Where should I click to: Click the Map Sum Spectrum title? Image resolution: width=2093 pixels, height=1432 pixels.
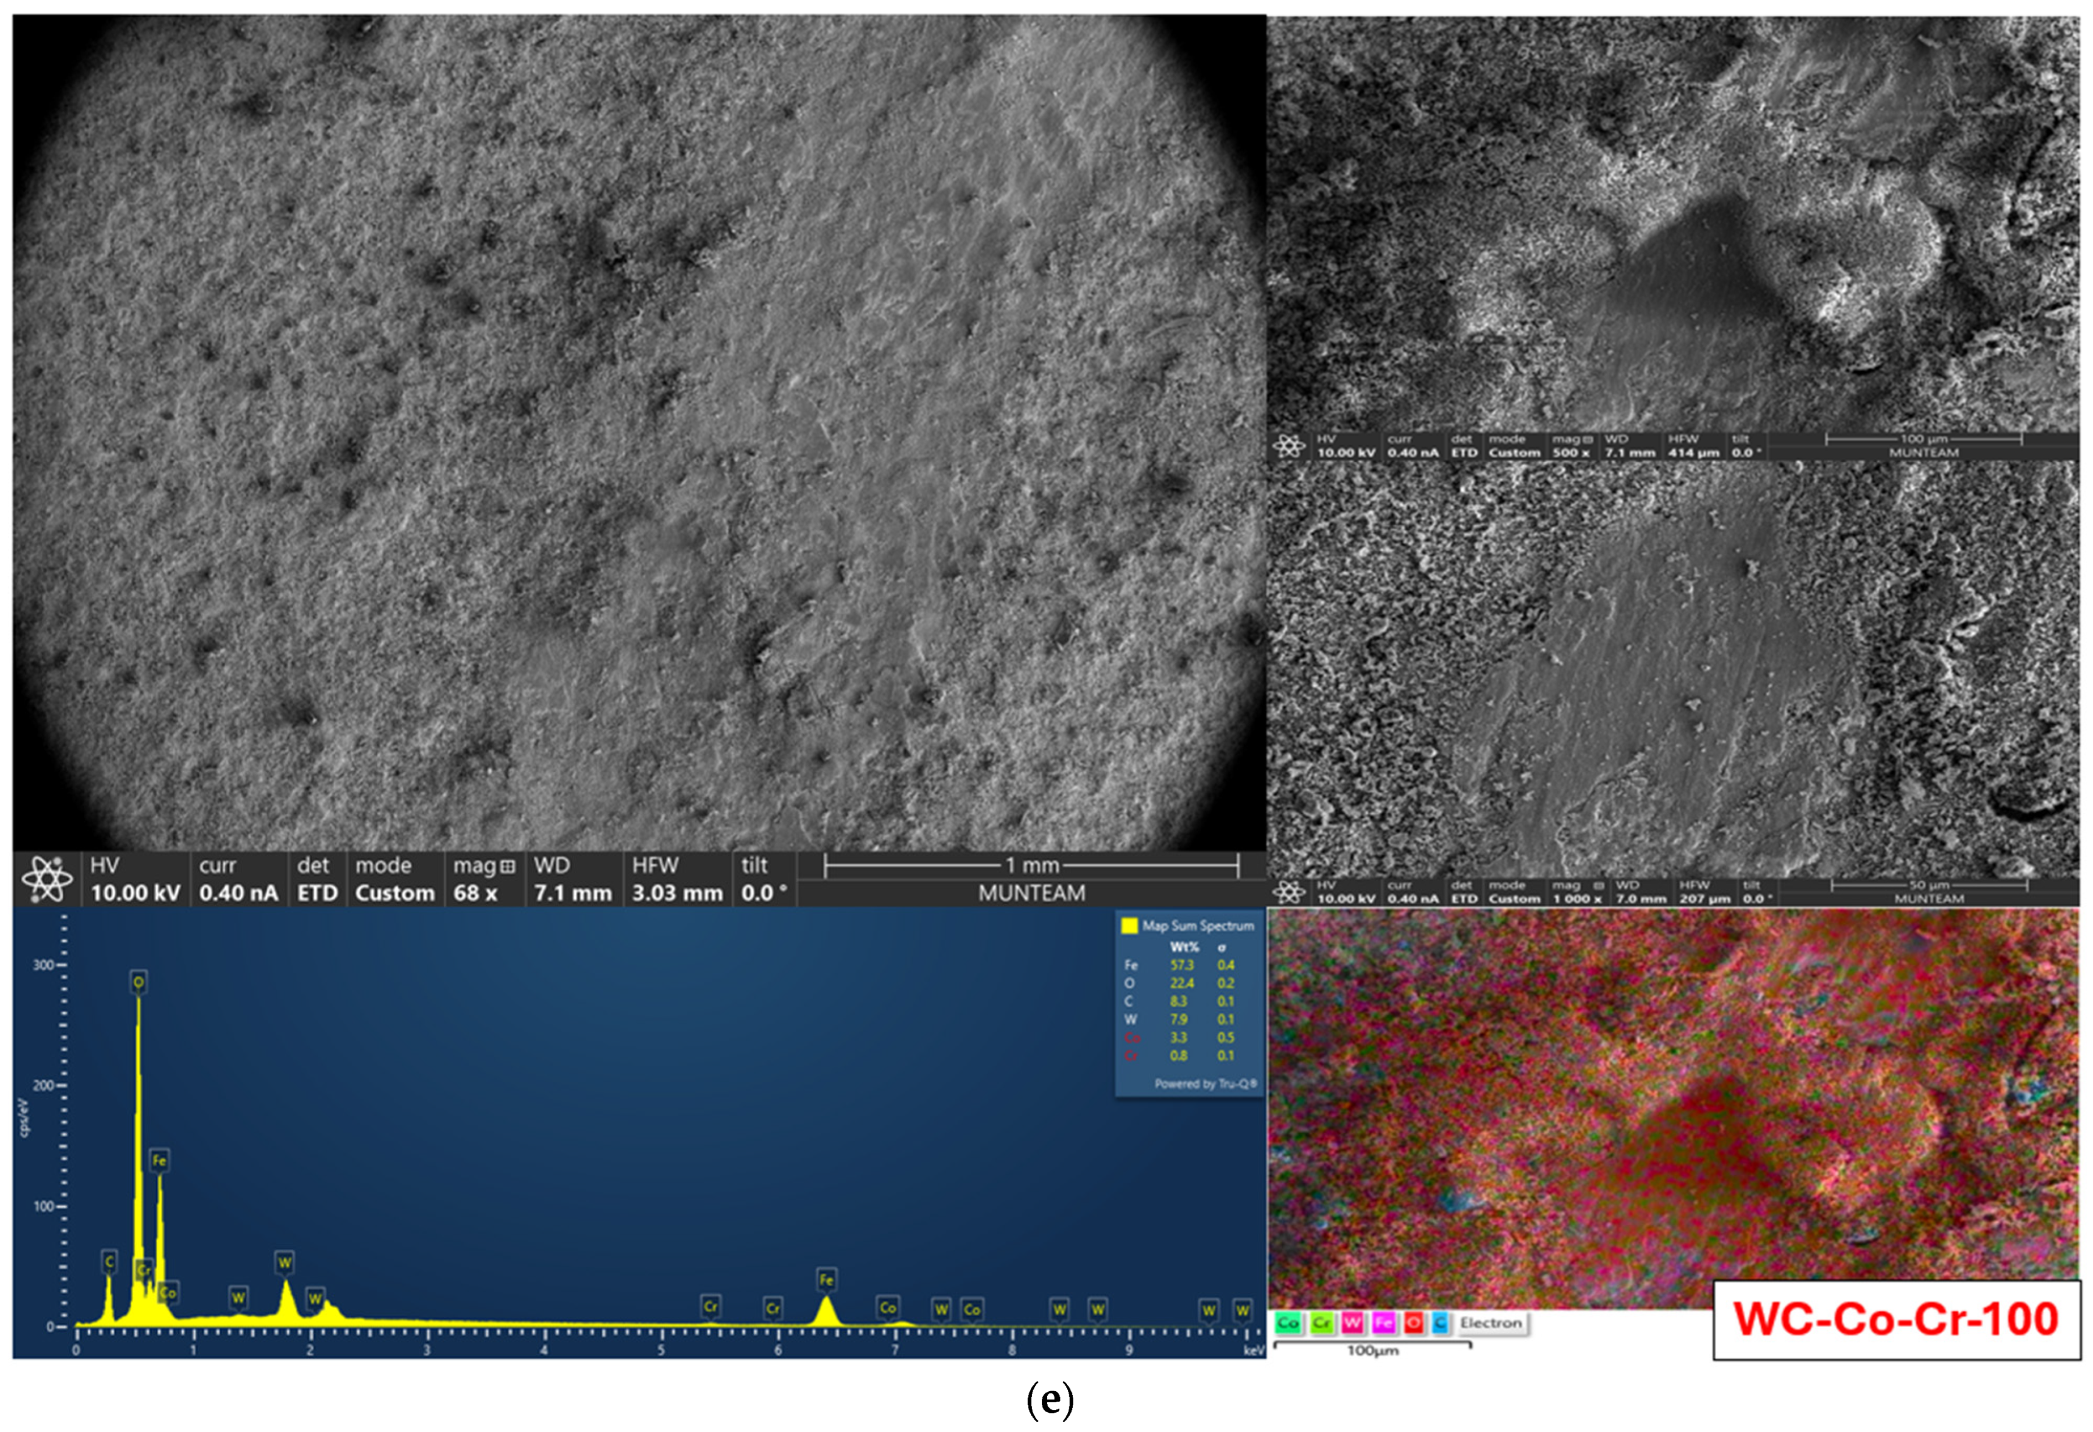click(1198, 926)
